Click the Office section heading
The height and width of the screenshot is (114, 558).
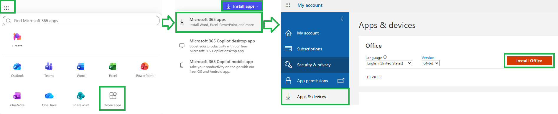(x=373, y=46)
